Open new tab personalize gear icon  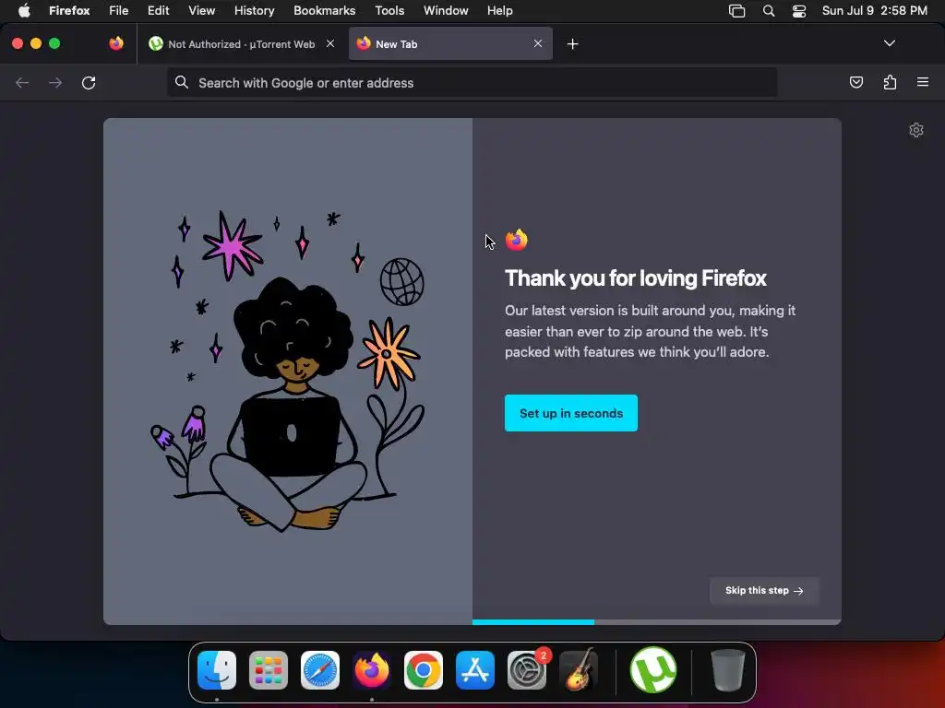[x=916, y=130]
